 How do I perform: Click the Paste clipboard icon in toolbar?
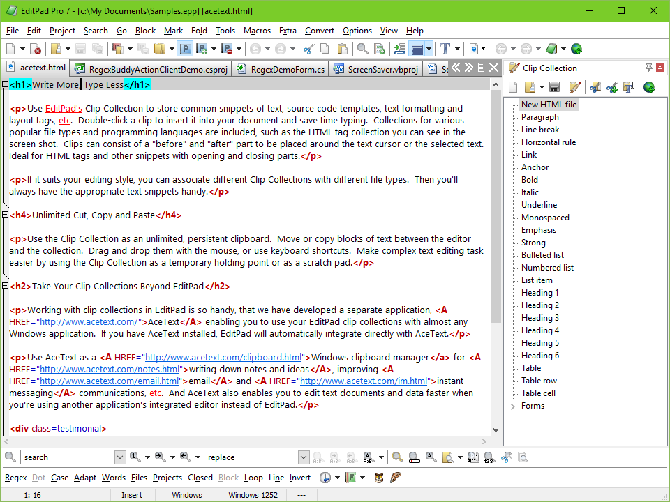342,49
